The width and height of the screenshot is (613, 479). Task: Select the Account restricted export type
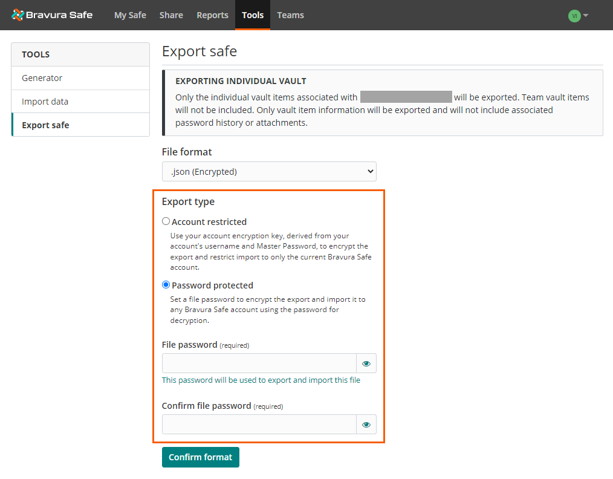point(166,221)
